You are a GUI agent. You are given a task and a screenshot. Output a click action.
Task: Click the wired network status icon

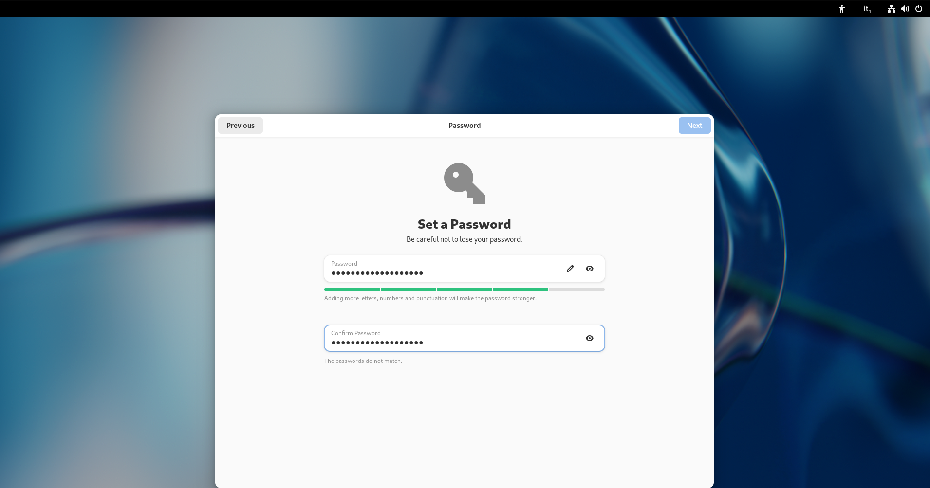tap(891, 9)
